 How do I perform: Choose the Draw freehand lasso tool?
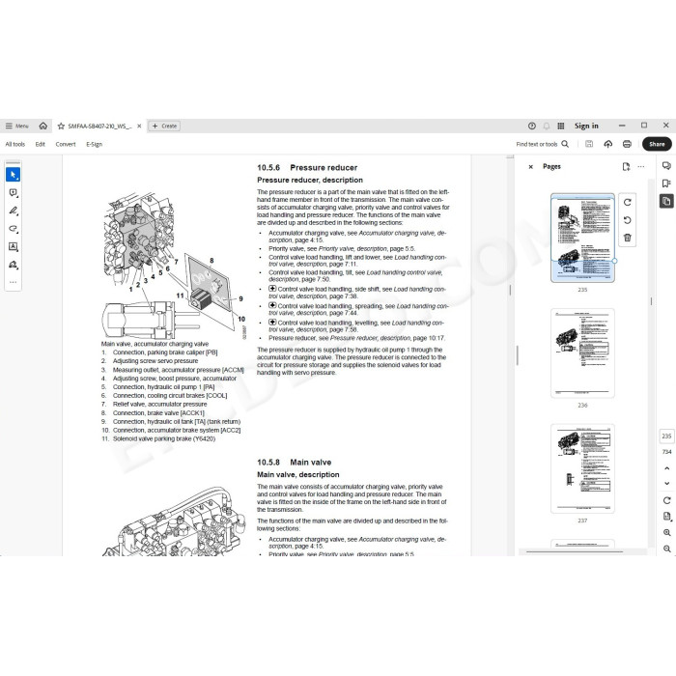click(13, 229)
